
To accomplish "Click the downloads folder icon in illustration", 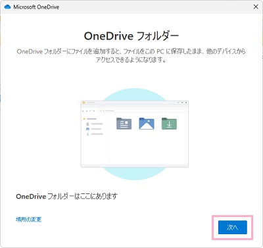I will [x=169, y=124].
